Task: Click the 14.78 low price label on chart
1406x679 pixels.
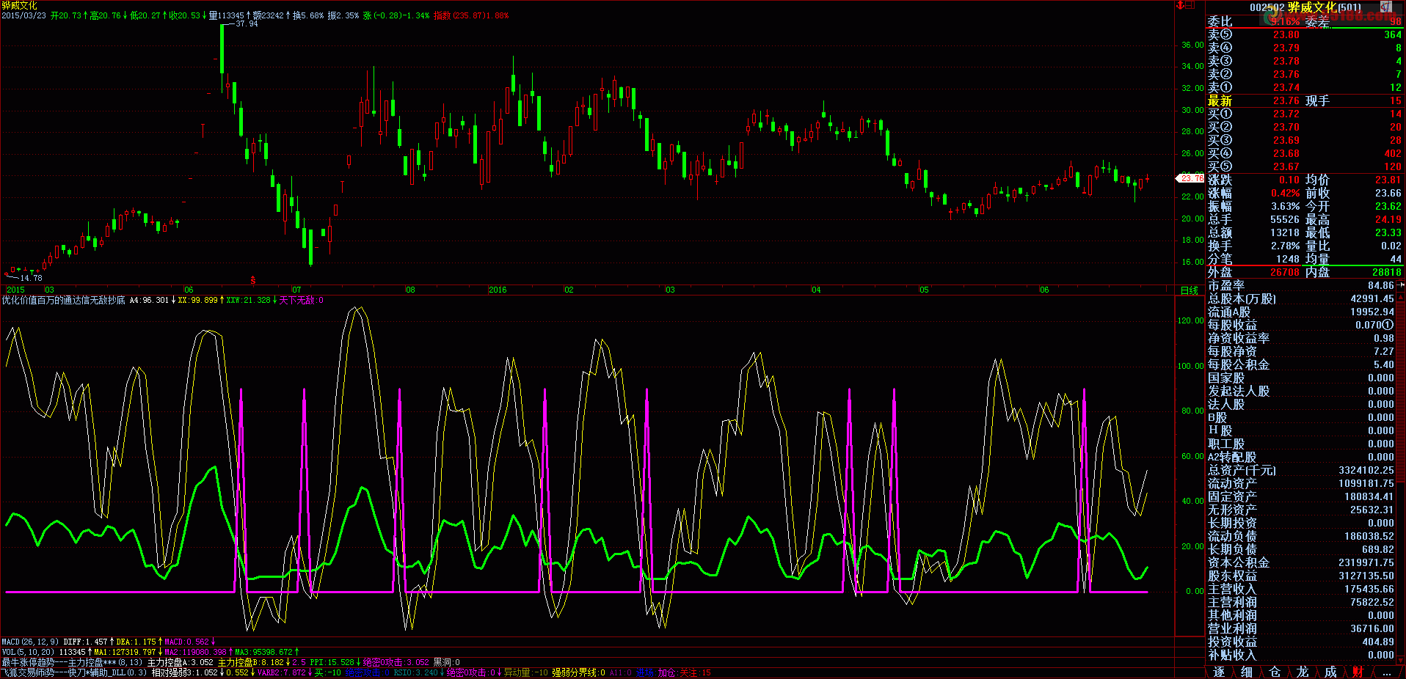Action: point(31,278)
